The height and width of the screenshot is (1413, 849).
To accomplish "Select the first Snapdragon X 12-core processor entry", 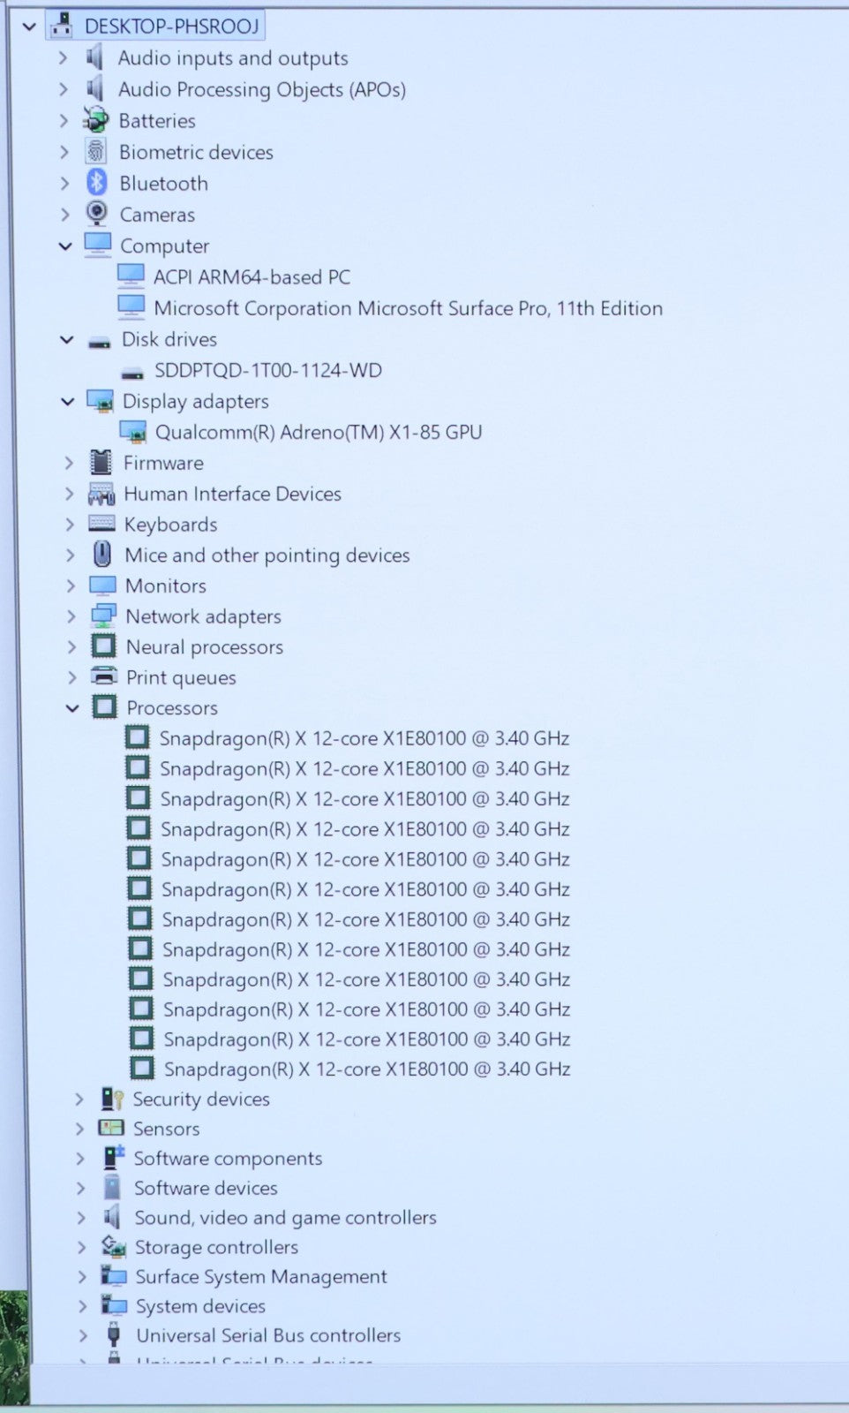I will (364, 738).
